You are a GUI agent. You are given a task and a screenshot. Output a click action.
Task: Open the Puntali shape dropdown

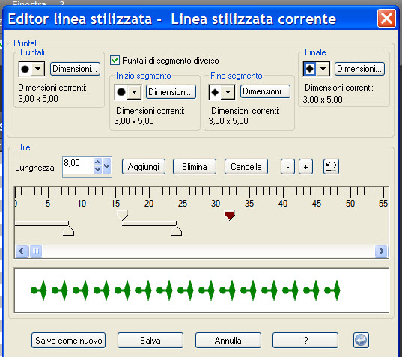pos(38,69)
